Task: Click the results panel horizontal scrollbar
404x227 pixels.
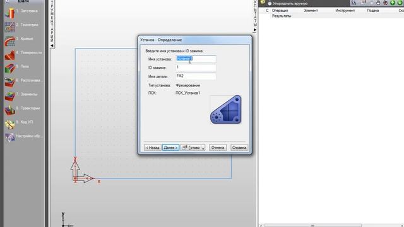Action: point(312,226)
